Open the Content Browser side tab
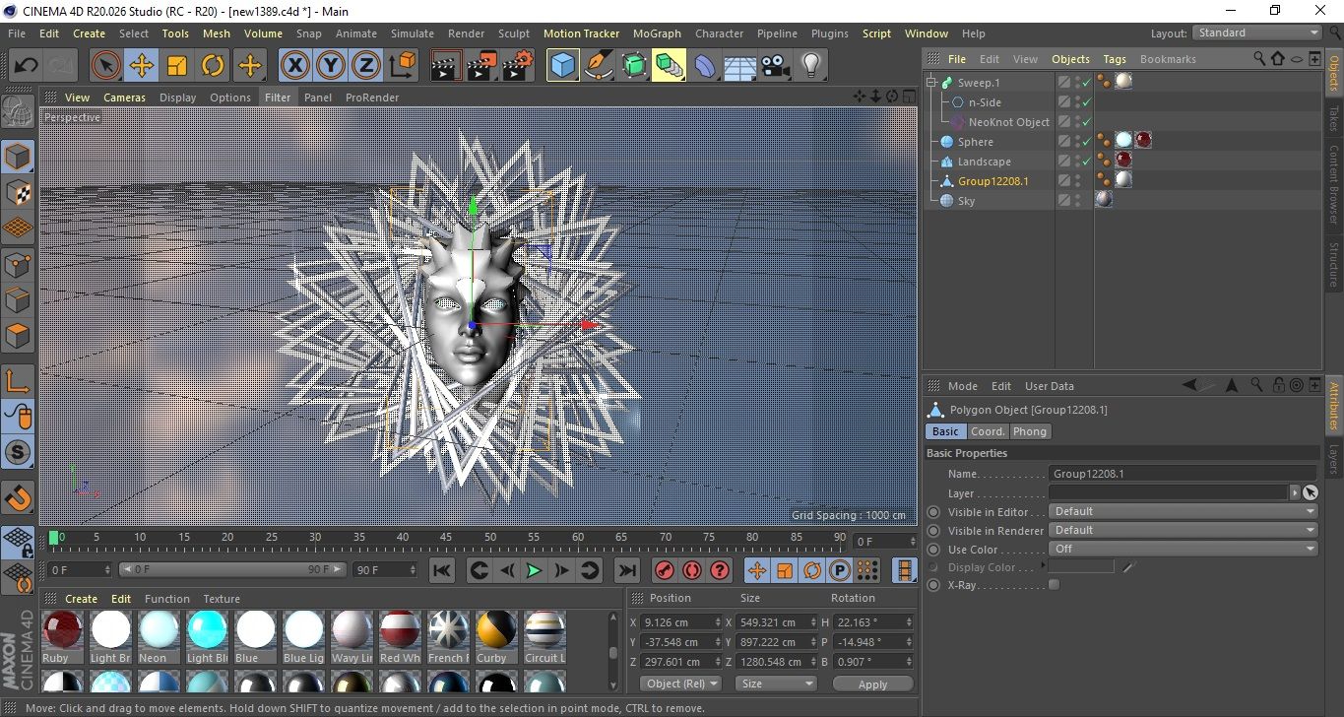 coord(1334,185)
